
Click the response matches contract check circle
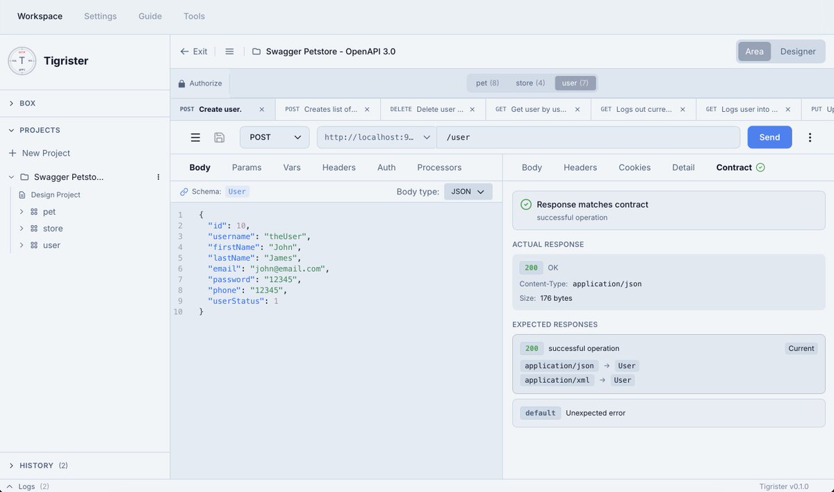click(x=526, y=204)
